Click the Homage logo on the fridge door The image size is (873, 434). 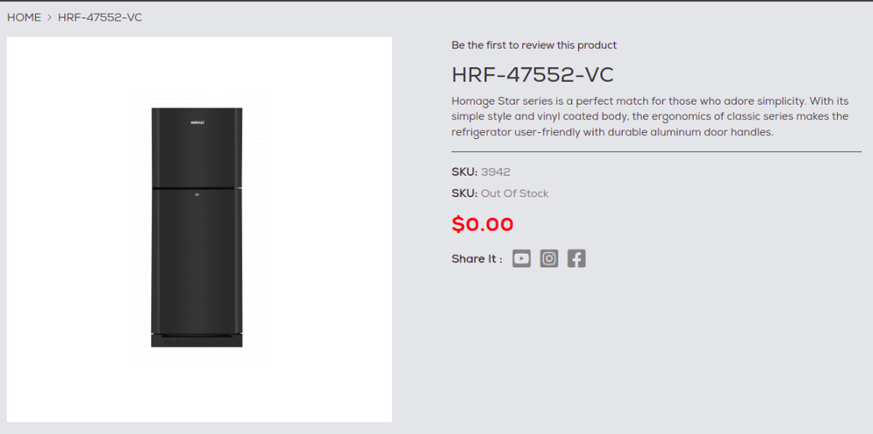(198, 122)
